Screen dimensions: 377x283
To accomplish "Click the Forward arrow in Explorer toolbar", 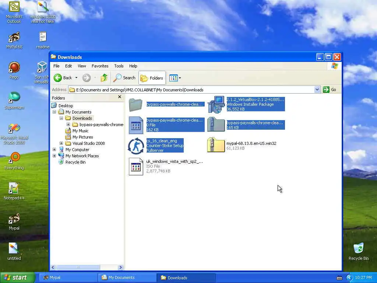I will [x=86, y=78].
